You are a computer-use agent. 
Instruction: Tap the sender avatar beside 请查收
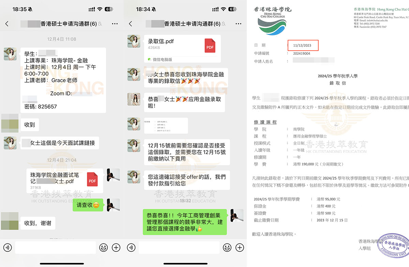(x=113, y=205)
